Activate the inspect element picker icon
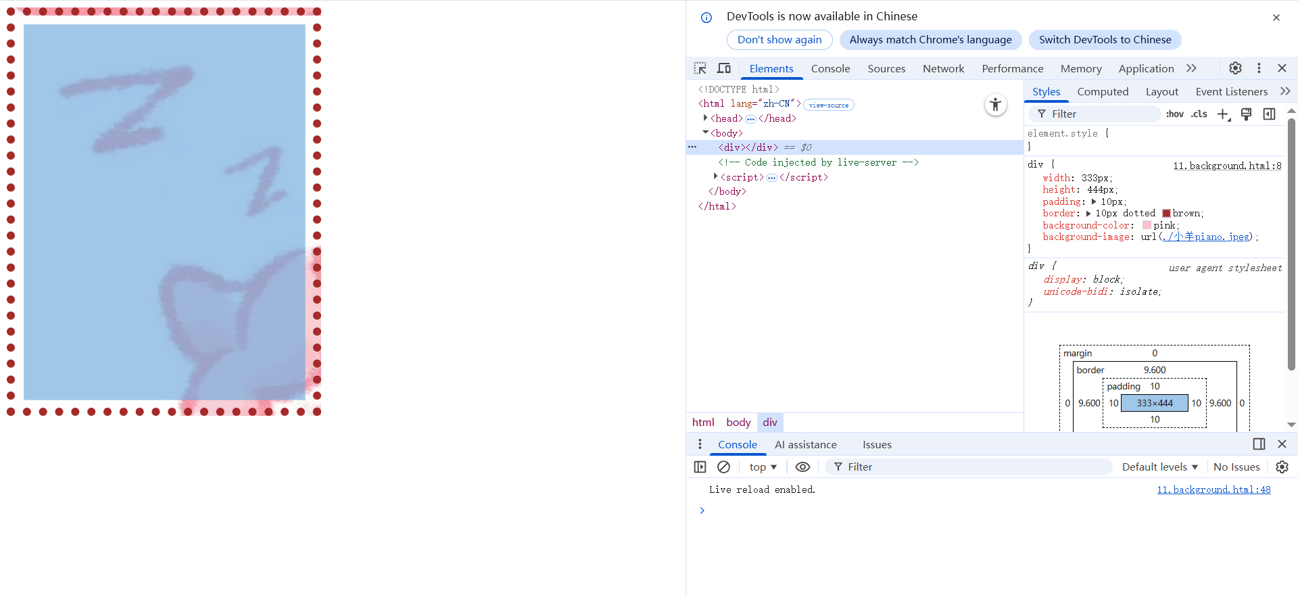 [700, 68]
